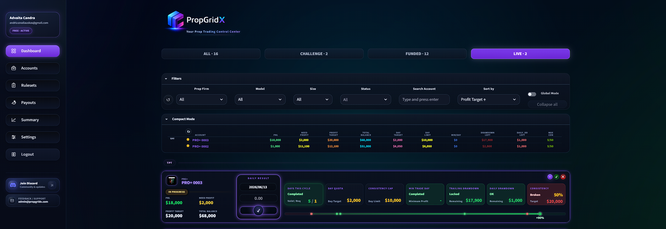The height and width of the screenshot is (229, 666).
Task: Open the Model dropdown
Action: point(260,99)
